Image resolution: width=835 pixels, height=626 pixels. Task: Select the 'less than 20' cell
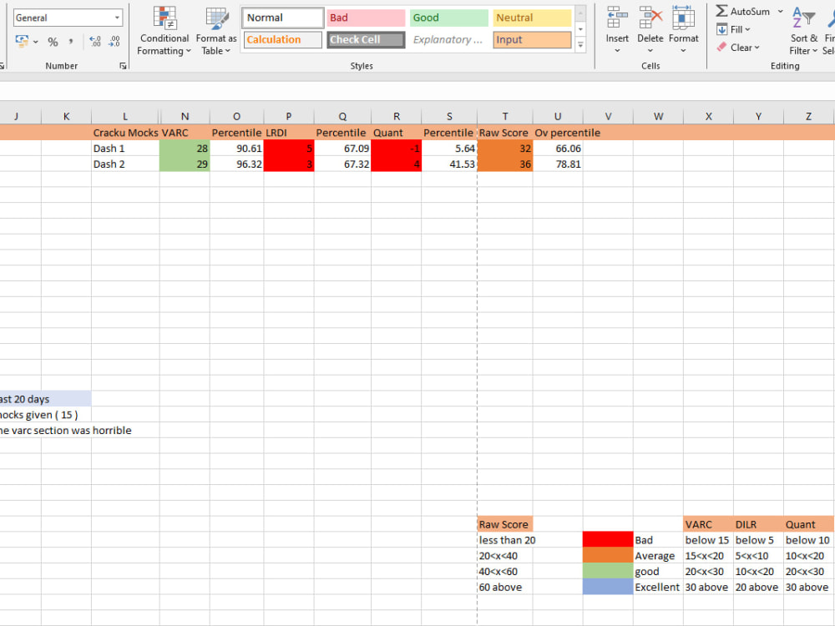(505, 540)
